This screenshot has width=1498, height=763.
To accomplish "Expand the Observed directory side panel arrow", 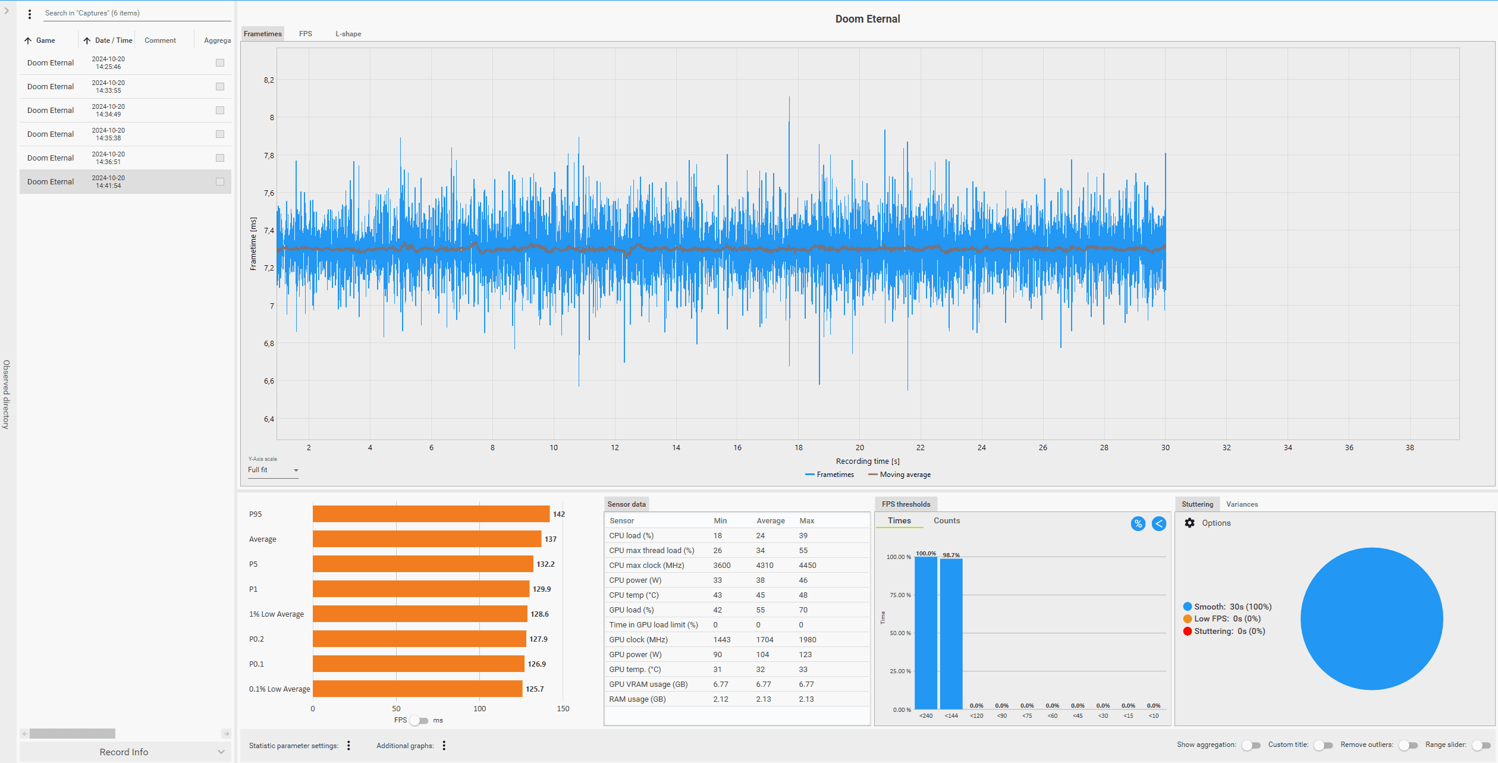I will (x=7, y=11).
